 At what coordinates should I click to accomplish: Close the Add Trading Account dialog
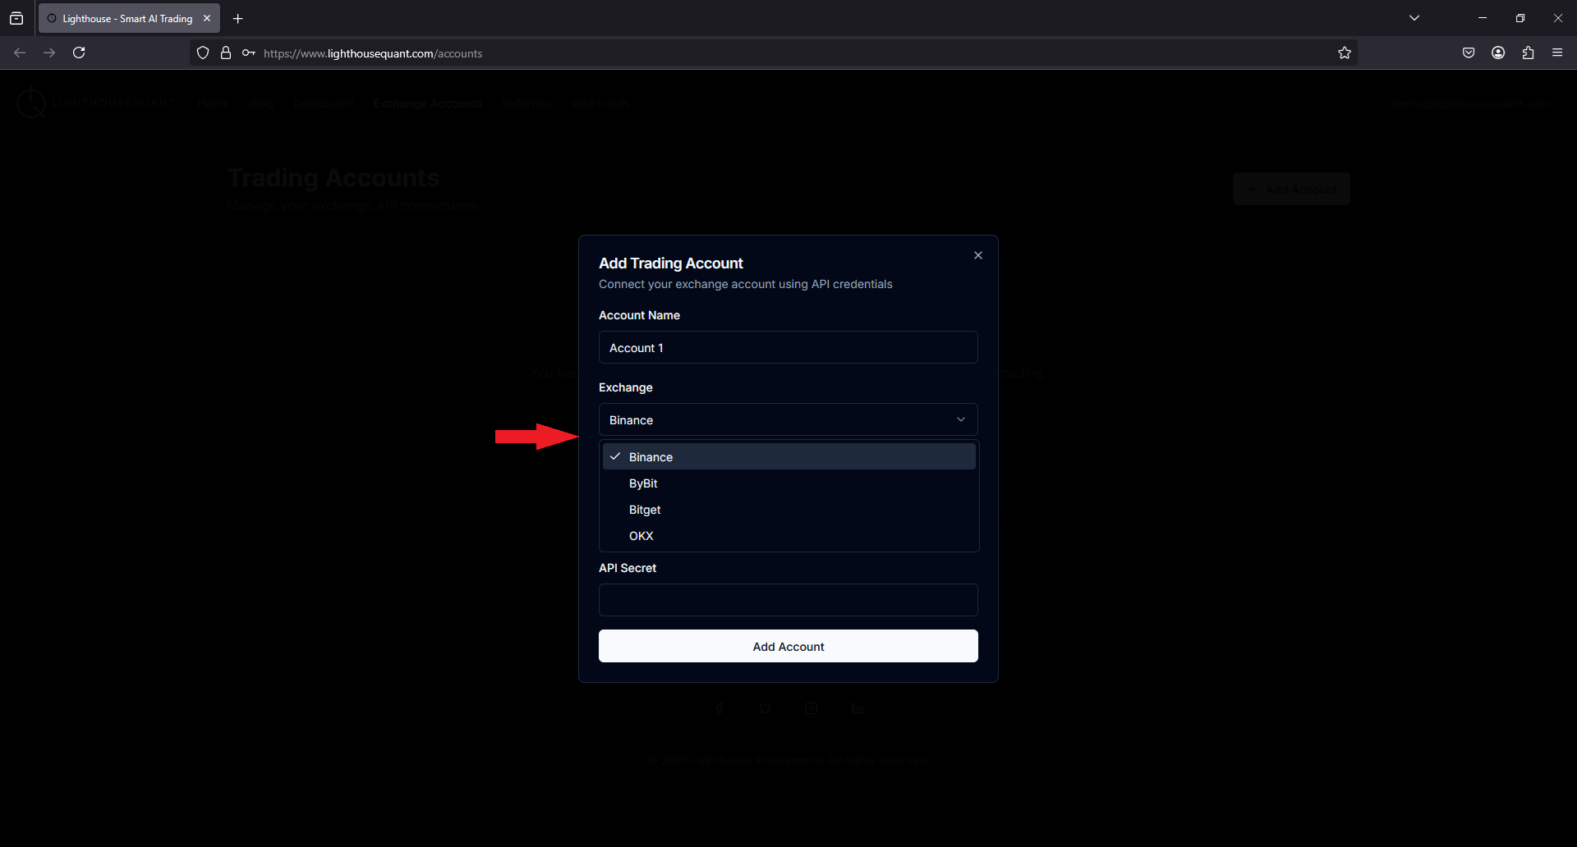click(x=977, y=255)
